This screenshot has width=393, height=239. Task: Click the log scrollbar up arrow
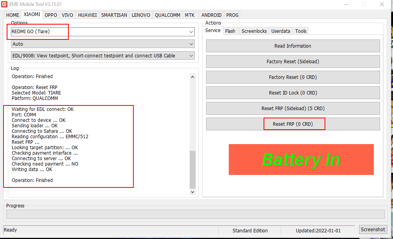[192, 77]
